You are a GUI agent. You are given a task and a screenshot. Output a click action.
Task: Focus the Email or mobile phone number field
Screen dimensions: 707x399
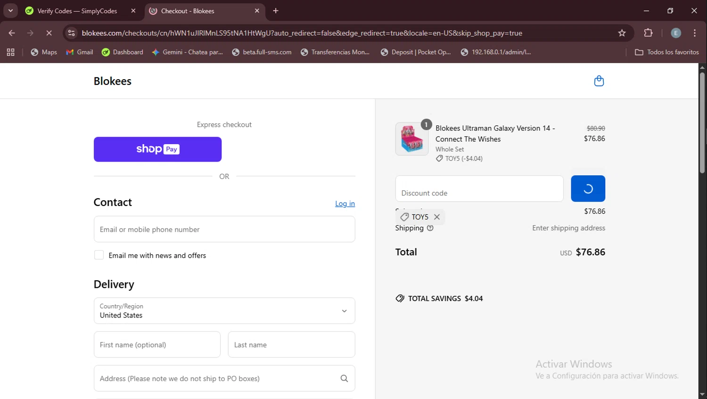224,229
